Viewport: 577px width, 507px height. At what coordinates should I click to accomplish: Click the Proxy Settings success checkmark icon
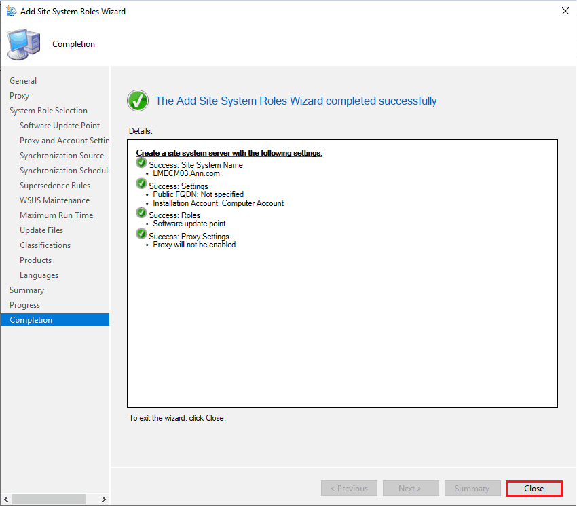pyautogui.click(x=141, y=234)
